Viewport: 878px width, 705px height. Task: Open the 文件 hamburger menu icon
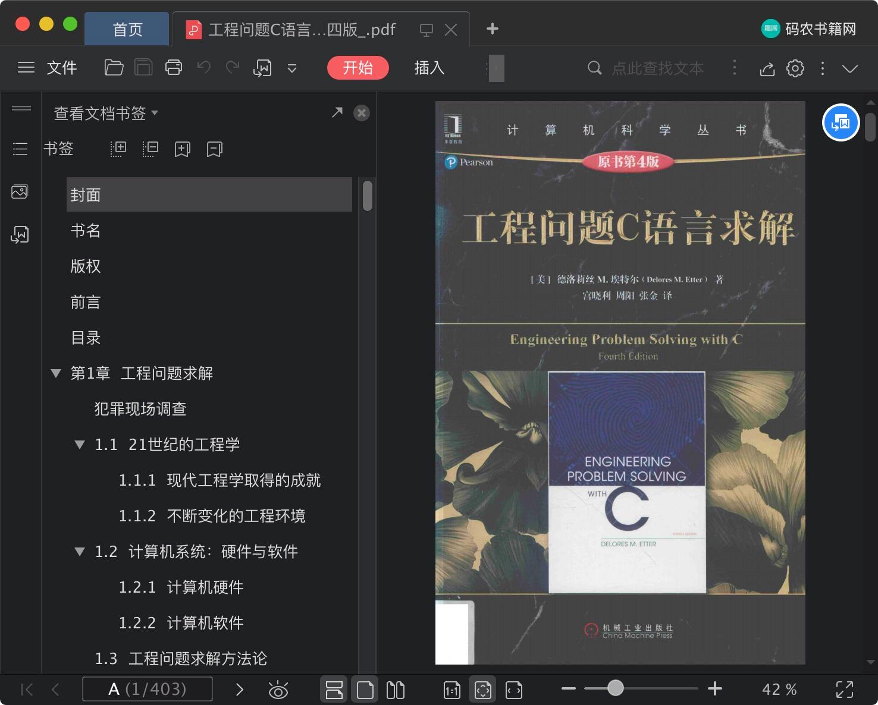point(26,68)
